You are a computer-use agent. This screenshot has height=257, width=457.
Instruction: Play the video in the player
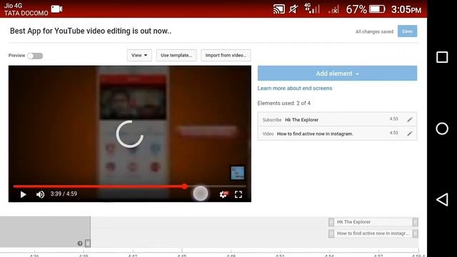click(x=23, y=194)
